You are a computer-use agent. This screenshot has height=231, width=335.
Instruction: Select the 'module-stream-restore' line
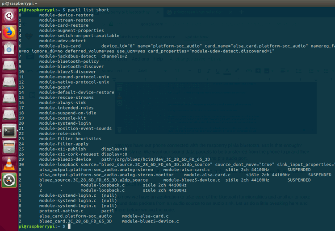pos(67,20)
